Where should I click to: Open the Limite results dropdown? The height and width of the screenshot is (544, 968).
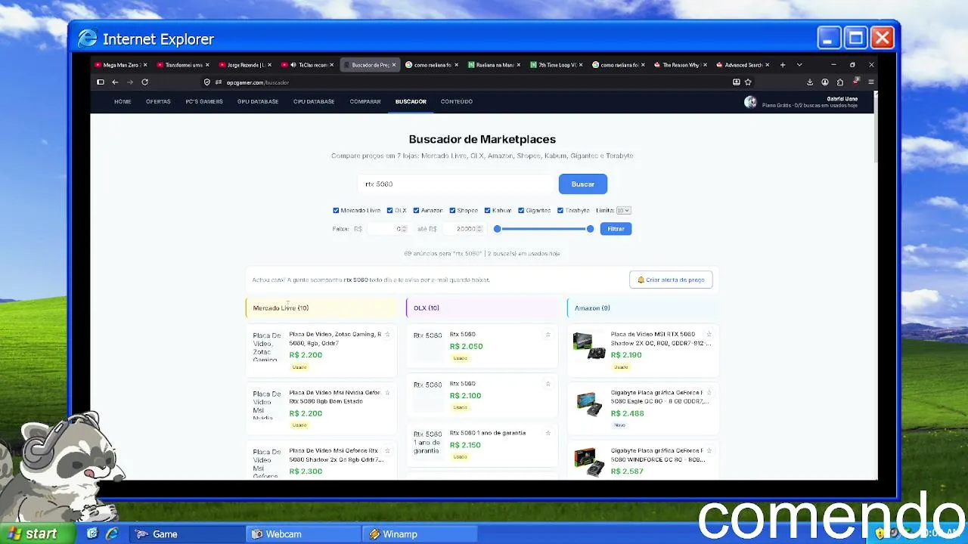[623, 211]
